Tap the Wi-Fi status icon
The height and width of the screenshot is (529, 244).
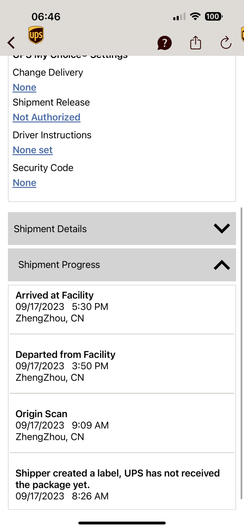195,16
